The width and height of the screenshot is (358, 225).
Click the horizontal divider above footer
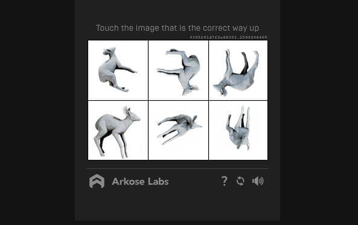177,169
